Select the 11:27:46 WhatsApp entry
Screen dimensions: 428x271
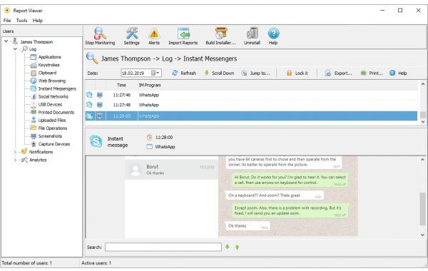click(251, 95)
